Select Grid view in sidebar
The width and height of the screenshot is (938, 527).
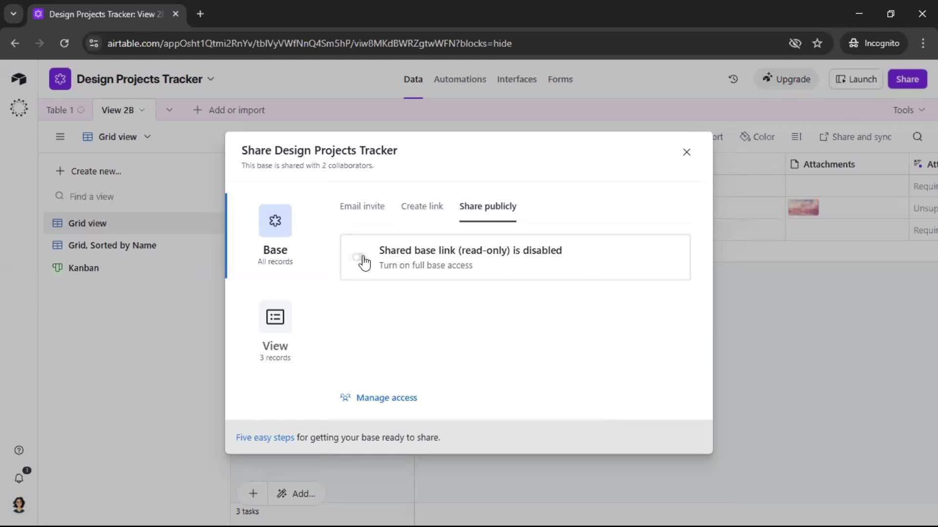(134, 223)
